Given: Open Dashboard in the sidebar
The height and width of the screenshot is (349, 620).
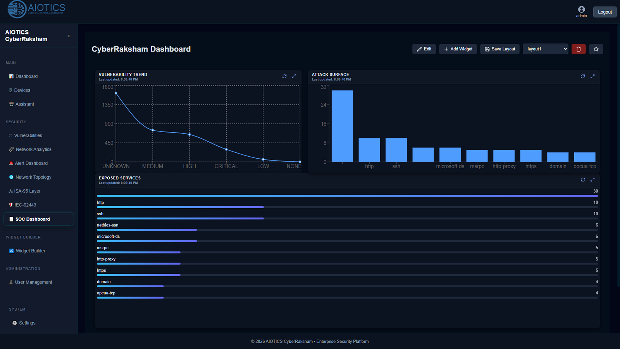Looking at the screenshot, I should pyautogui.click(x=39, y=76).
